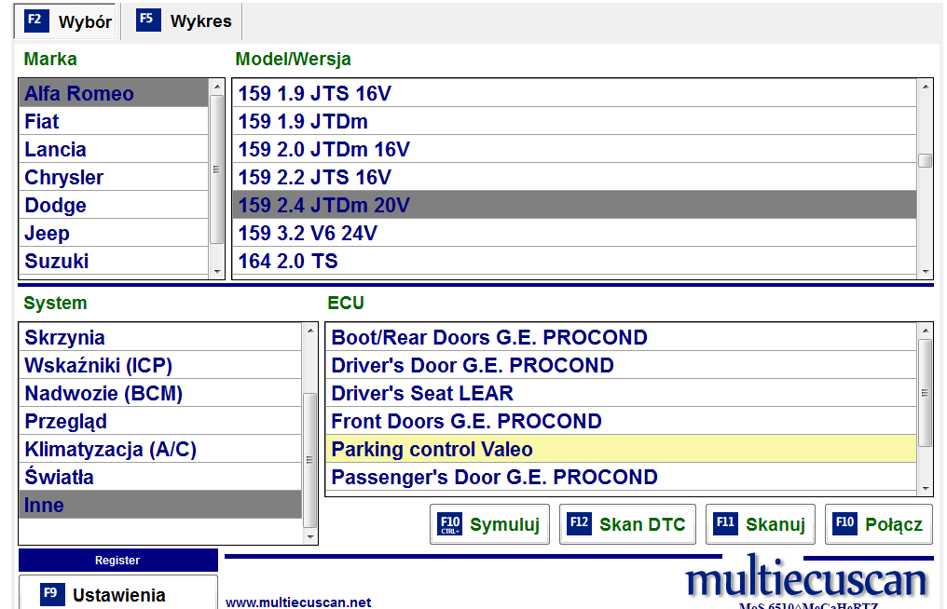Screen dimensions: 947x609
Task: Click ECU list scrollbar thumb
Action: 926,393
